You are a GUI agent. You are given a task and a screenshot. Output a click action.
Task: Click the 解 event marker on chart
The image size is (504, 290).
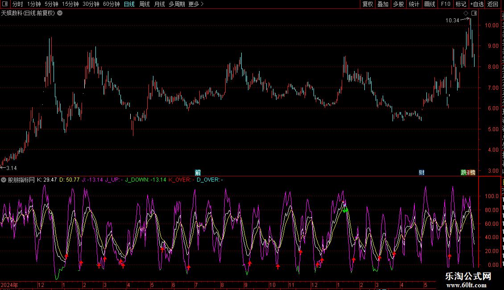point(198,173)
